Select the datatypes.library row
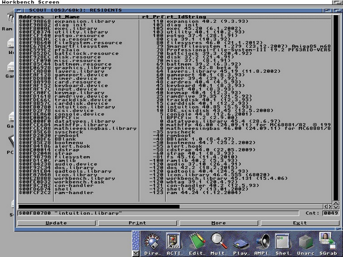 174,121
